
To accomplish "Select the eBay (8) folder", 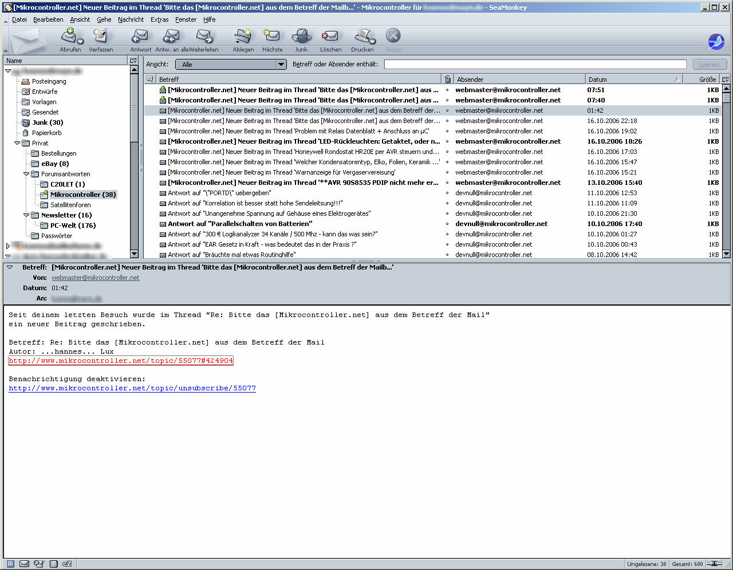I will pyautogui.click(x=55, y=164).
